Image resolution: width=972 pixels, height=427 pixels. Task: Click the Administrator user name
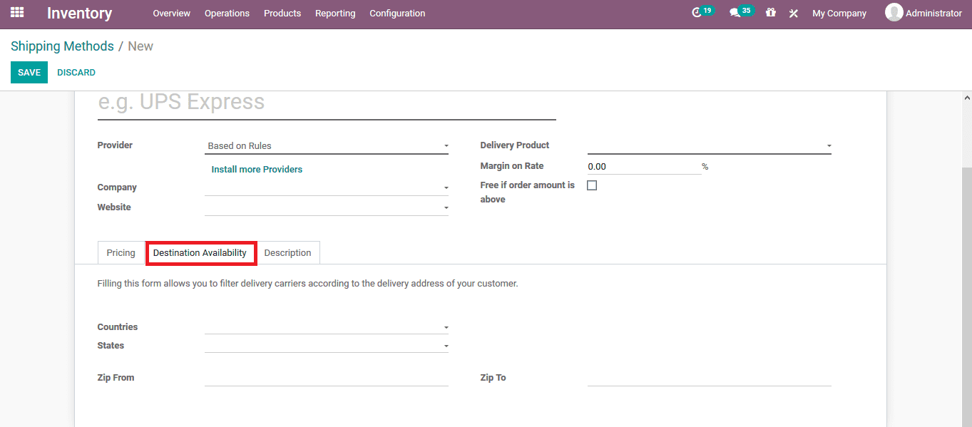[933, 13]
